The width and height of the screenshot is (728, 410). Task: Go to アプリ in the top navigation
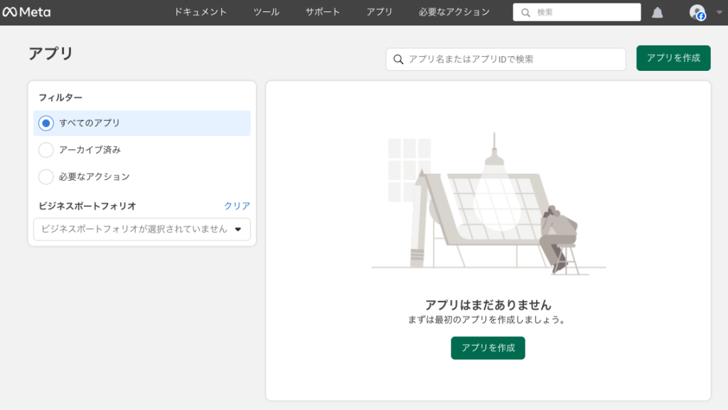click(x=380, y=12)
